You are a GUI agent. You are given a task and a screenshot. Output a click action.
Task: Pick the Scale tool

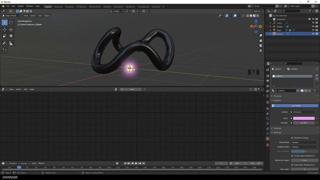pyautogui.click(x=4, y=36)
